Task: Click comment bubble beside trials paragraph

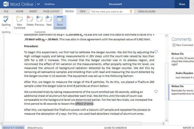Action: (156, 92)
